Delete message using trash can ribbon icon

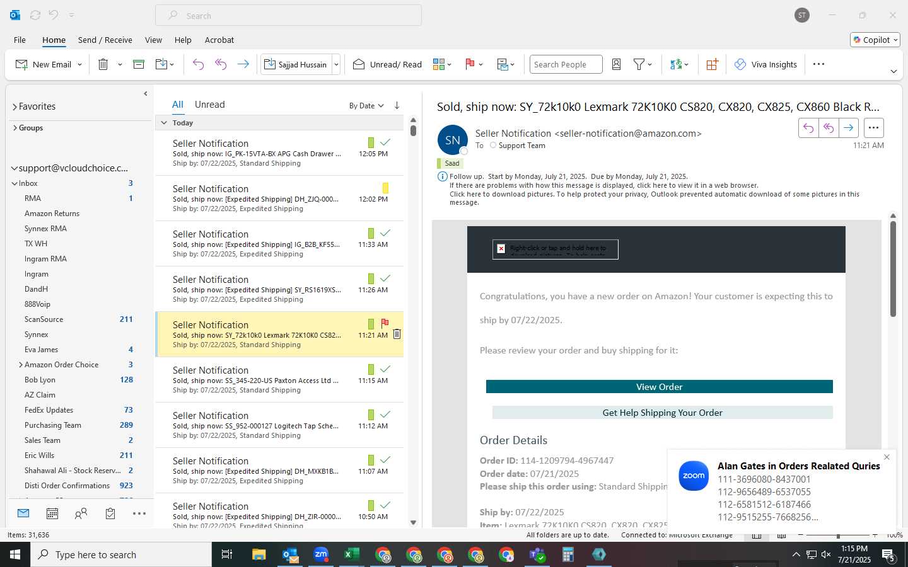(103, 64)
